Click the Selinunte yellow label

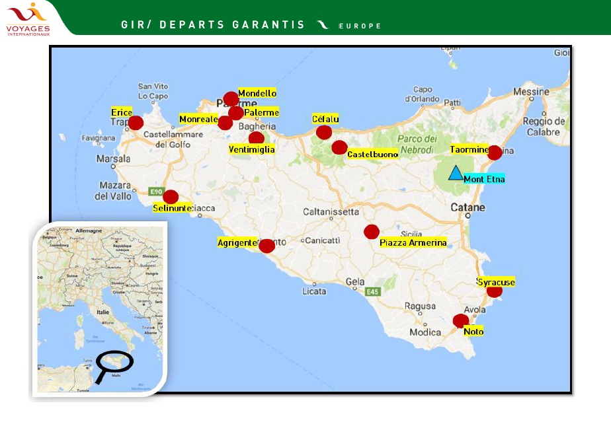[172, 208]
